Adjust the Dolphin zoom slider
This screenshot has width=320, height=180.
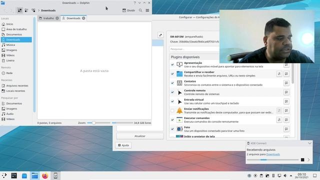point(98,123)
